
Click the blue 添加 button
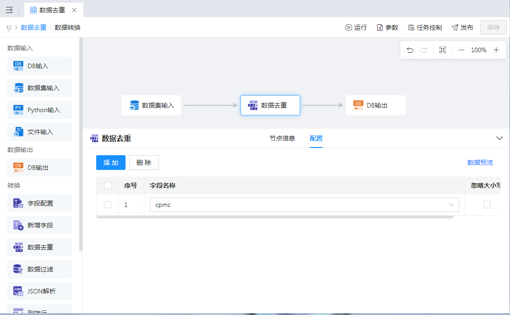[111, 163]
